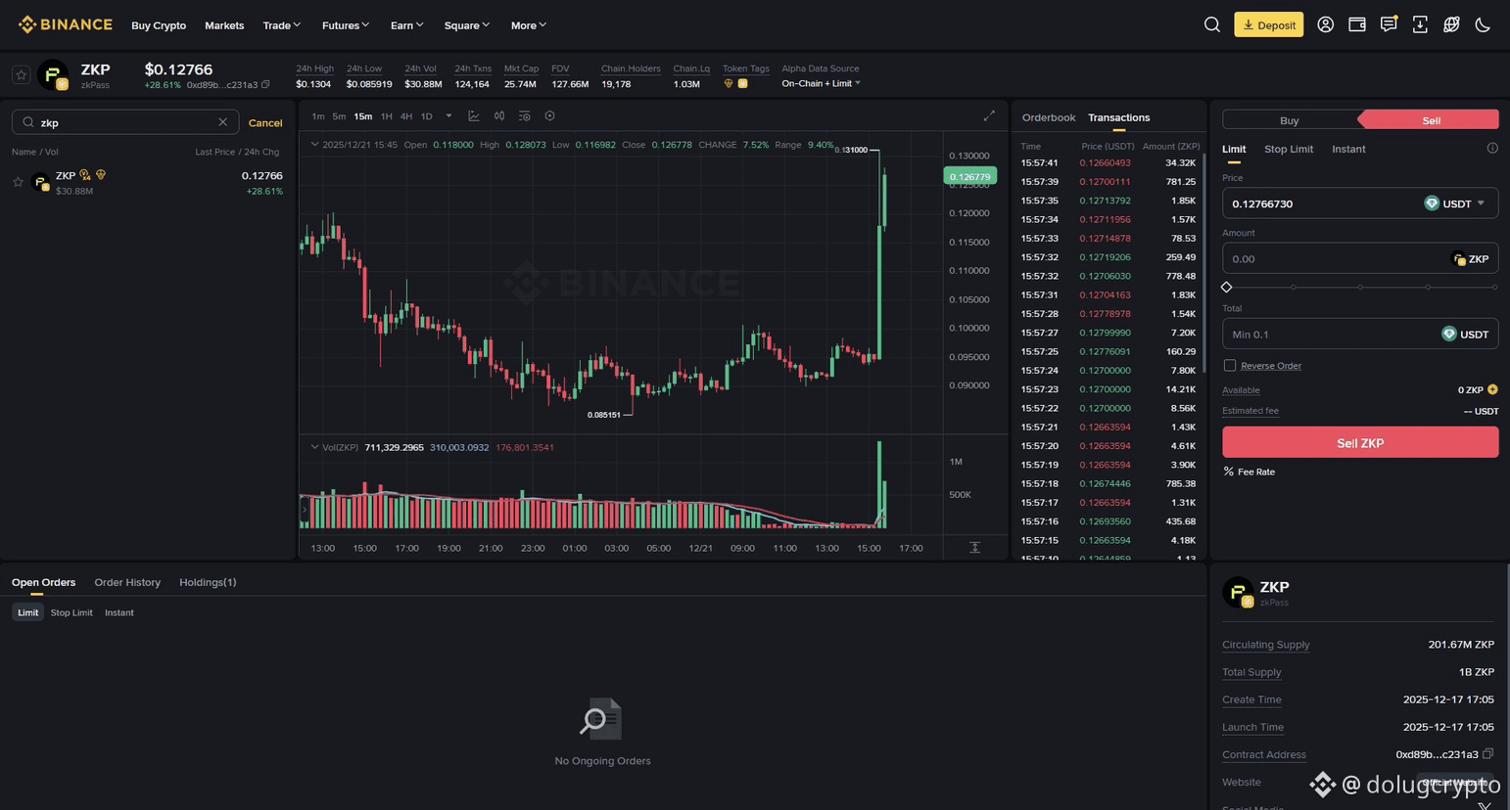Open chart settings hexagon icon
This screenshot has height=810, width=1510.
coord(549,115)
